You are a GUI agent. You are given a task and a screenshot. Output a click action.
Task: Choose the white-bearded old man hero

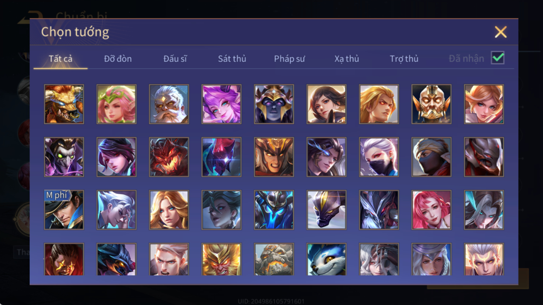169,104
